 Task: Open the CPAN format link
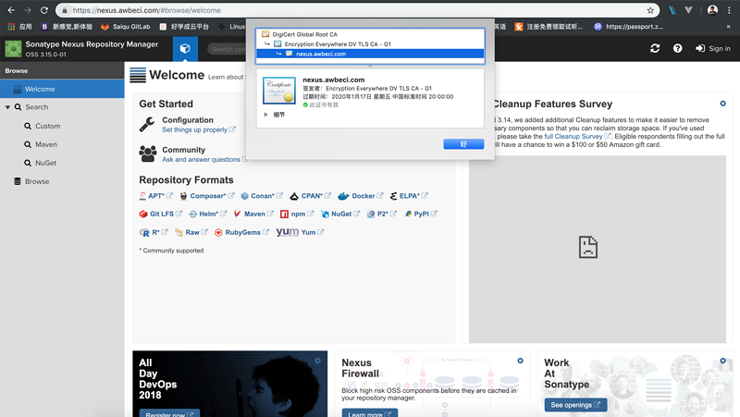tap(311, 196)
